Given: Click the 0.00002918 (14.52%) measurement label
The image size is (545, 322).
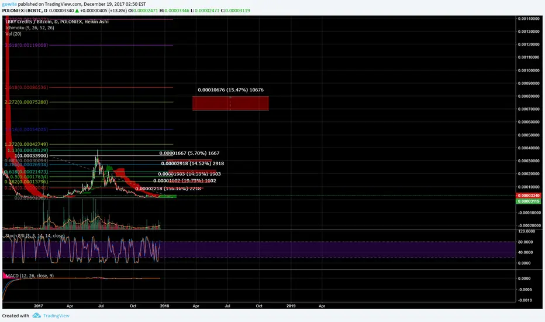Looking at the screenshot, I should 192,163.
